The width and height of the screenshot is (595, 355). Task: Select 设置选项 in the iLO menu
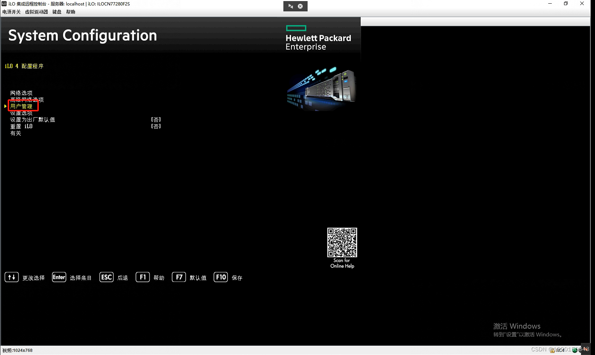click(21, 113)
